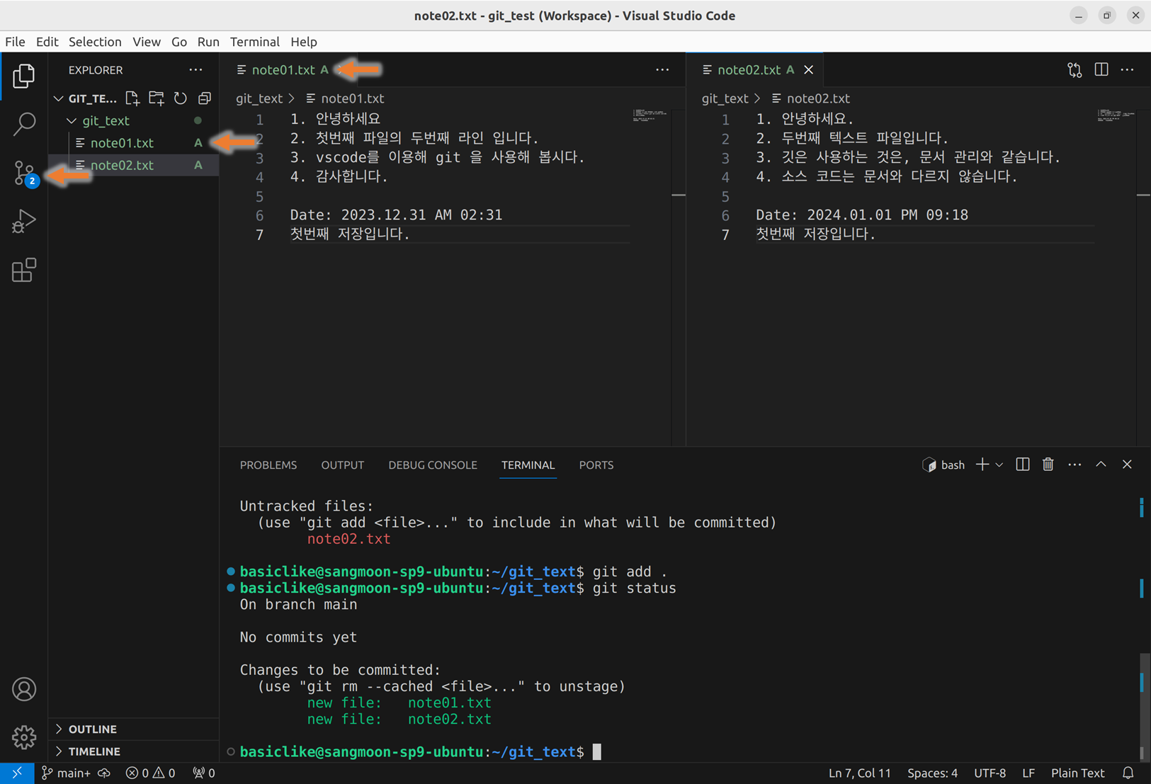Open the Run menu
The height and width of the screenshot is (784, 1151).
point(208,42)
